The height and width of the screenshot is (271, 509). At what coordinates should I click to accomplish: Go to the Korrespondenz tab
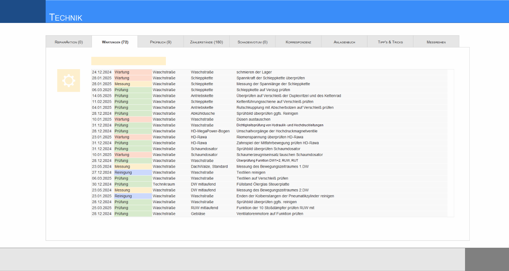(x=298, y=42)
